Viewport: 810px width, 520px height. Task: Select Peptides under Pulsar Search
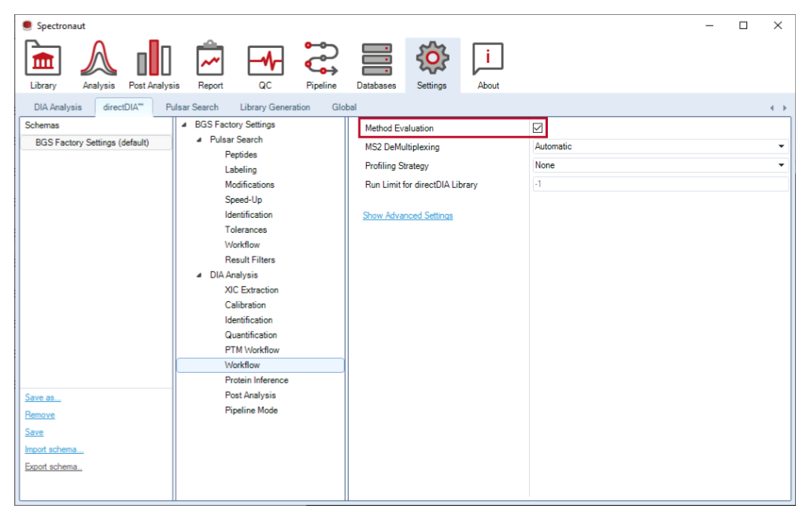pyautogui.click(x=241, y=154)
